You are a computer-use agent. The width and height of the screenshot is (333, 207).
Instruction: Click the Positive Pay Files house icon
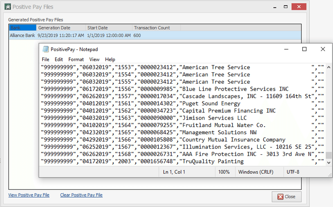[x=8, y=7]
